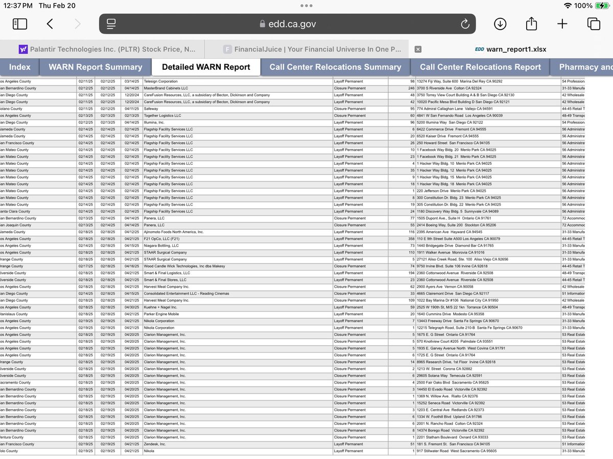Screen dimensions: 613x459
Task: Open the Safari sidebar panel
Action: (20, 24)
